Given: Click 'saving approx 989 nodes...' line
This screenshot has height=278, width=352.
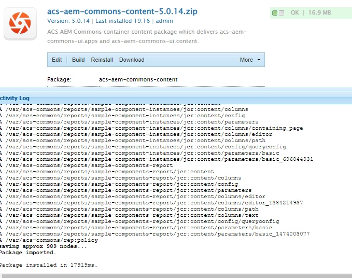Looking at the screenshot, I should pos(44,246).
